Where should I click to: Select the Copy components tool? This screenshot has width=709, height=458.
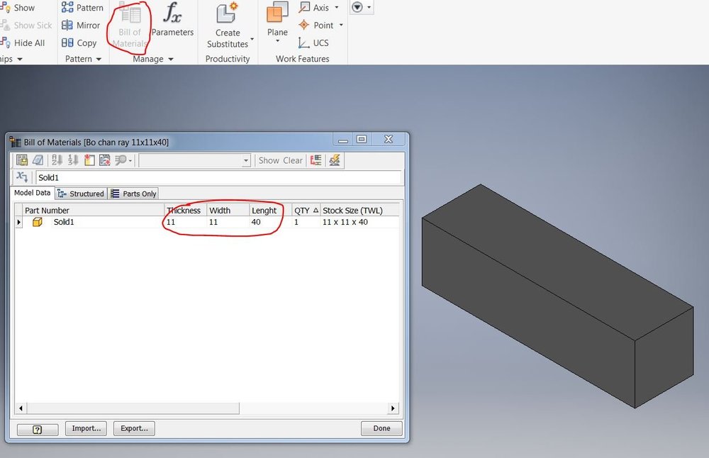(x=79, y=43)
